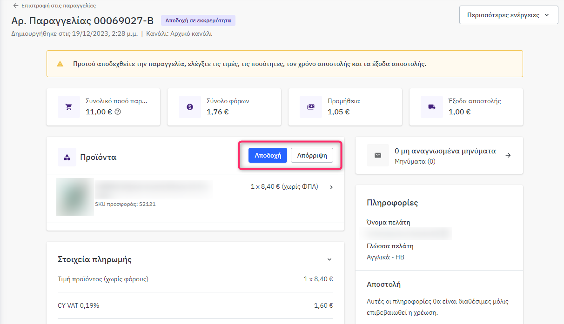This screenshot has height=324, width=564.
Task: Click the Προϊόντα section heading
Action: pos(98,157)
